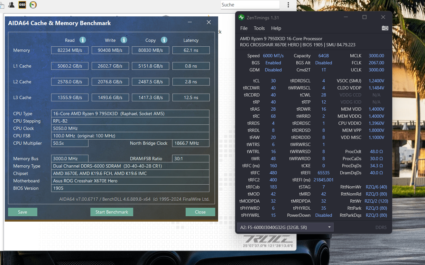
Task: Click the info icon beside Read
Action: pyautogui.click(x=83, y=40)
